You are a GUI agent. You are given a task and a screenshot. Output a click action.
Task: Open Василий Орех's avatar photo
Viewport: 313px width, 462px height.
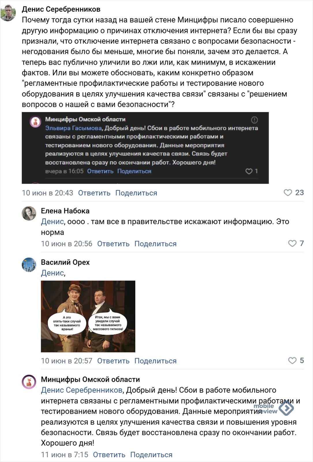(x=29, y=265)
